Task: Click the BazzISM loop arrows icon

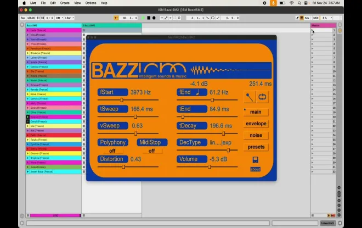Action: click(x=262, y=97)
